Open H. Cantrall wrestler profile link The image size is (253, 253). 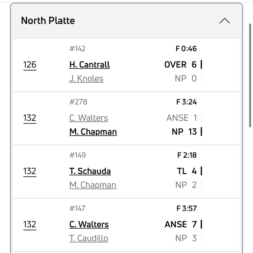click(x=89, y=64)
